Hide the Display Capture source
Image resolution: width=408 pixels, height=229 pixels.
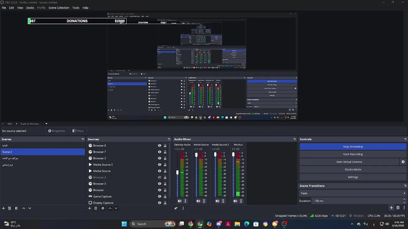(160, 203)
